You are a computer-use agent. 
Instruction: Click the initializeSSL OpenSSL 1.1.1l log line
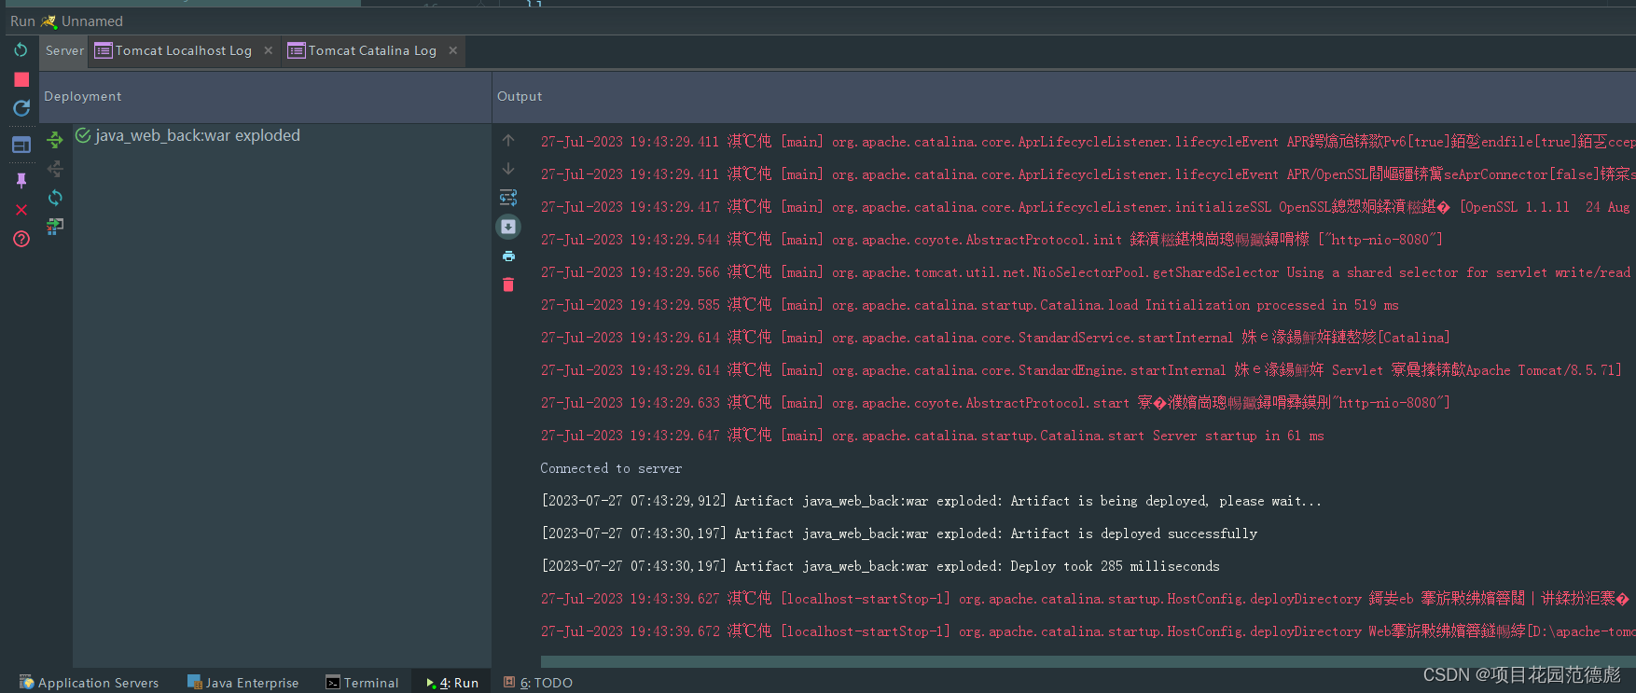pos(1086,207)
